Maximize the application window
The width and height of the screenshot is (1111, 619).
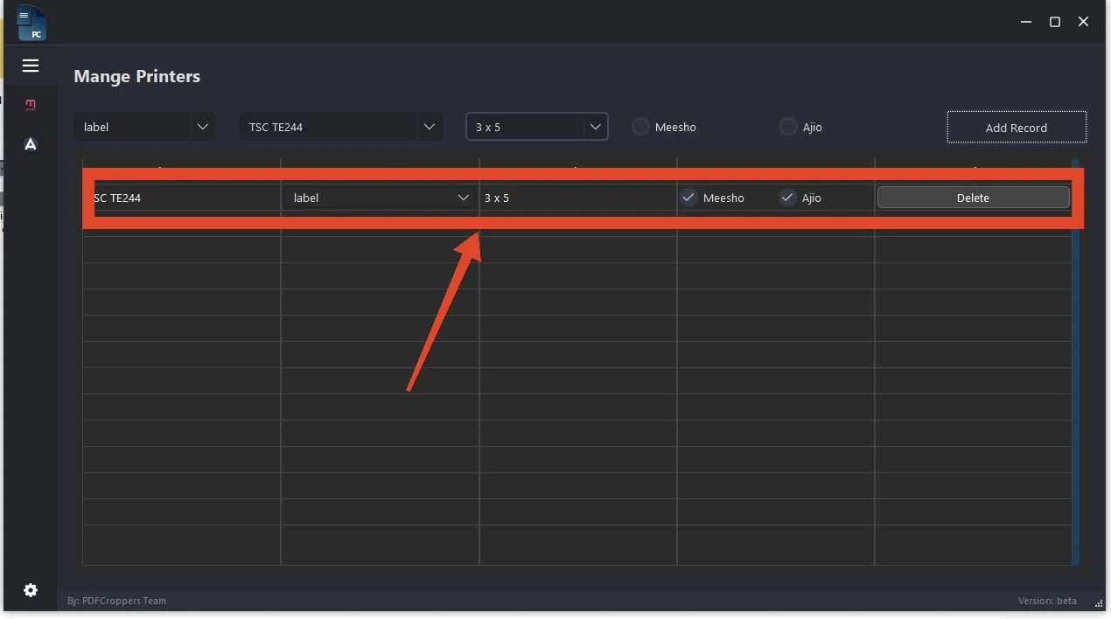pos(1055,22)
